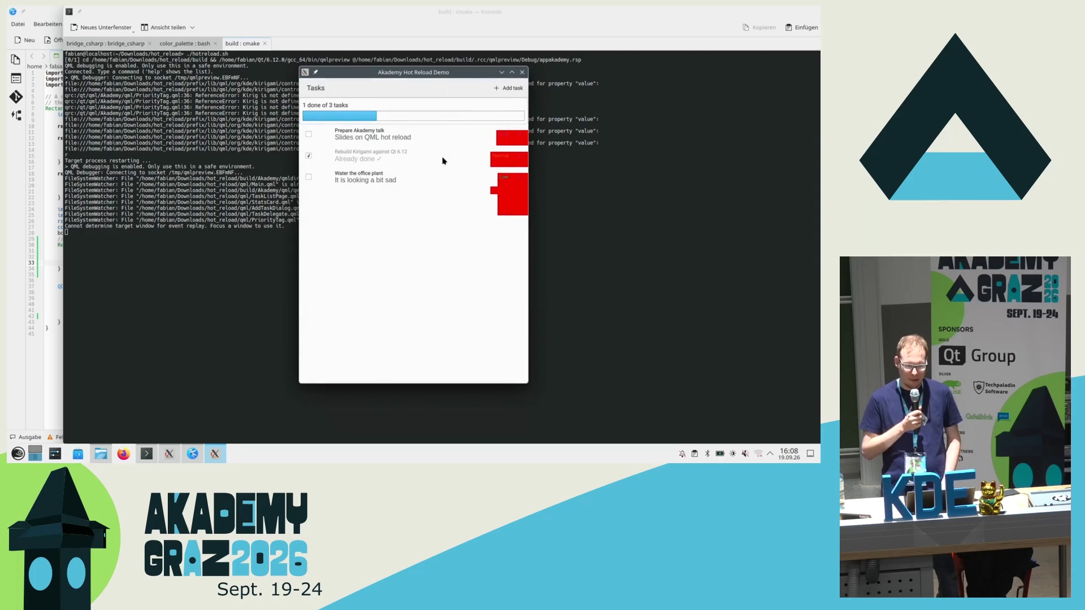Open the Discover store from the taskbar
1085x610 pixels.
78,454
